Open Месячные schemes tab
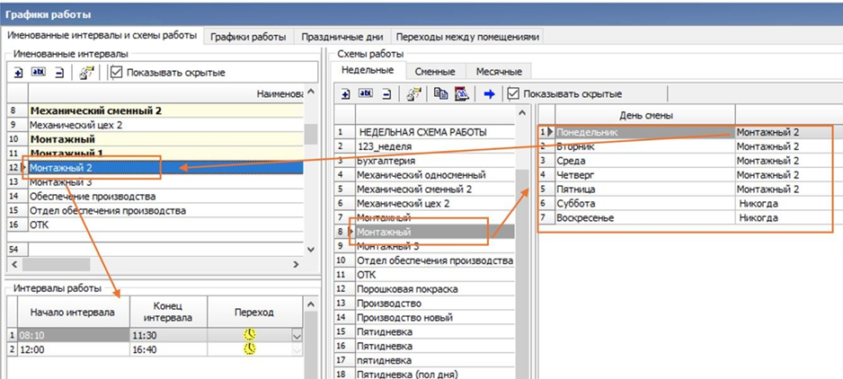The image size is (843, 379). (498, 71)
